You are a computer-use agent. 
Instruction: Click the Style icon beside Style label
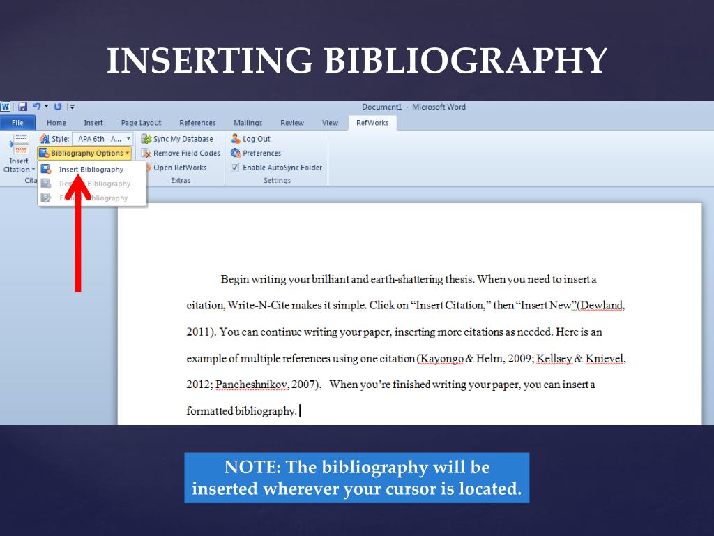44,139
